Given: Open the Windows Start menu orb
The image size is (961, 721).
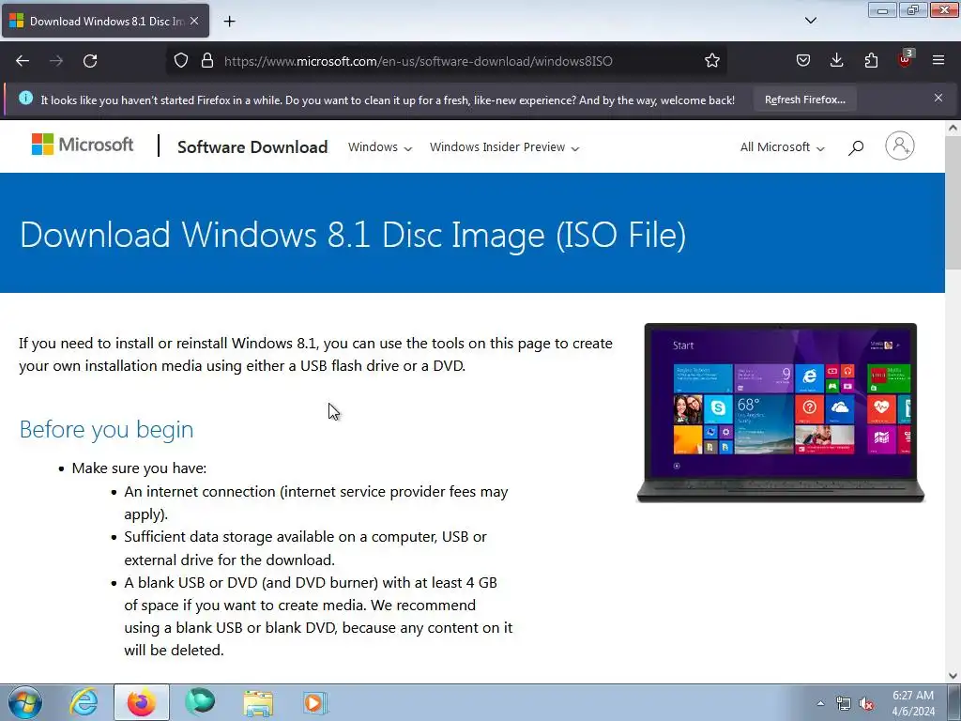Looking at the screenshot, I should point(25,702).
